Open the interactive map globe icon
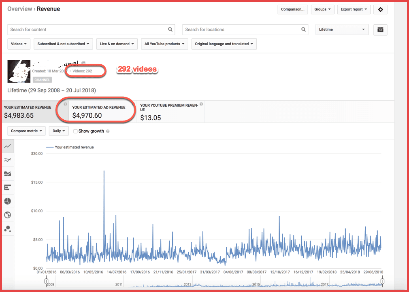Viewport: 409px width, 292px height. point(8,215)
